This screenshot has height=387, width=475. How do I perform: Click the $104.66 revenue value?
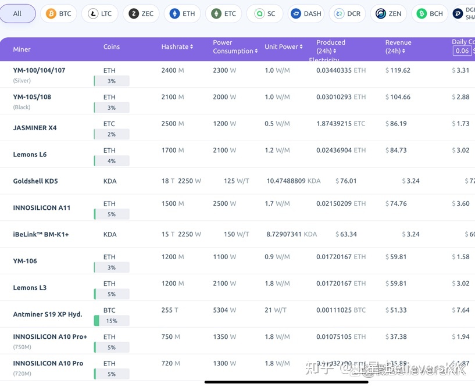pos(398,97)
